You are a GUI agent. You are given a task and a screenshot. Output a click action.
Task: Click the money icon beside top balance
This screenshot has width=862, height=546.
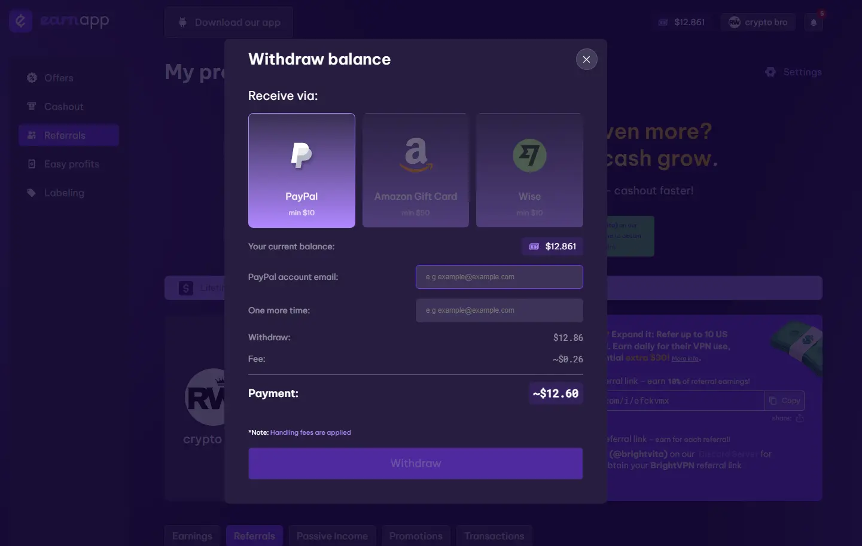tap(663, 22)
